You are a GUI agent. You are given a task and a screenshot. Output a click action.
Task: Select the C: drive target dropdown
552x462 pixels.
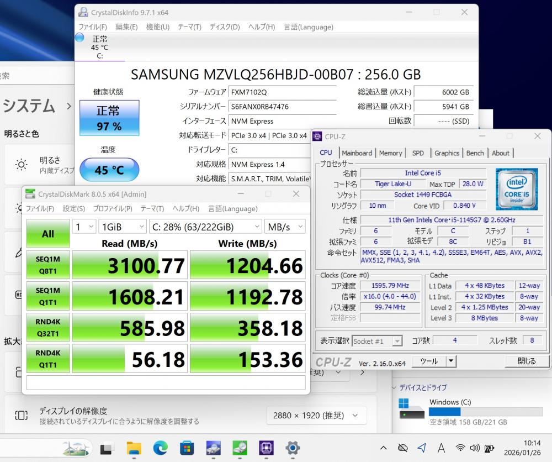(x=205, y=227)
